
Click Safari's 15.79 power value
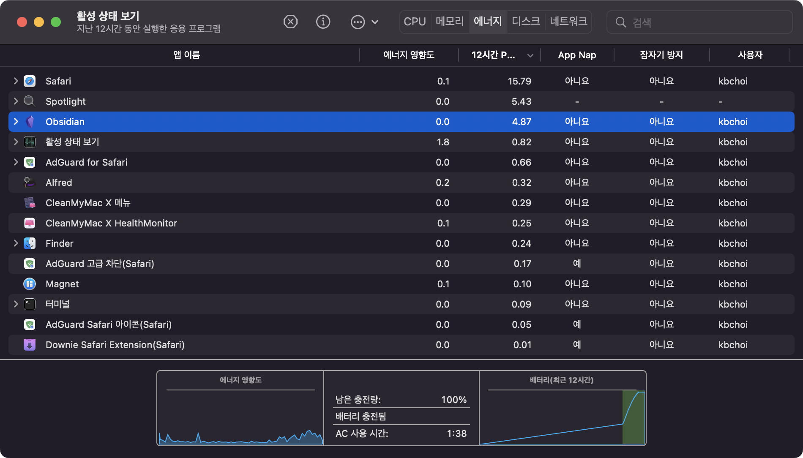coord(519,81)
